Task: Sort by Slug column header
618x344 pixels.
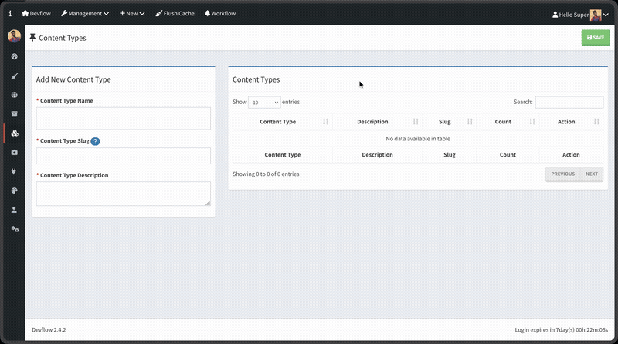Action: tap(450, 122)
